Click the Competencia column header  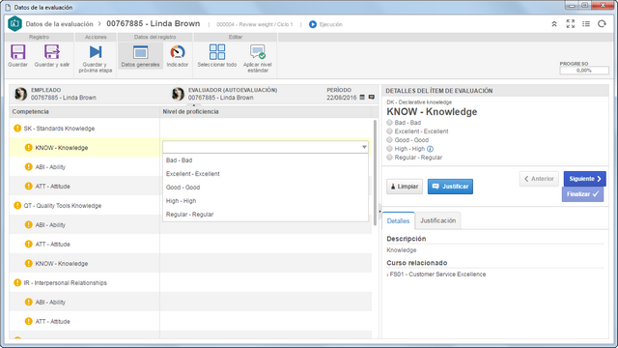[x=84, y=112]
